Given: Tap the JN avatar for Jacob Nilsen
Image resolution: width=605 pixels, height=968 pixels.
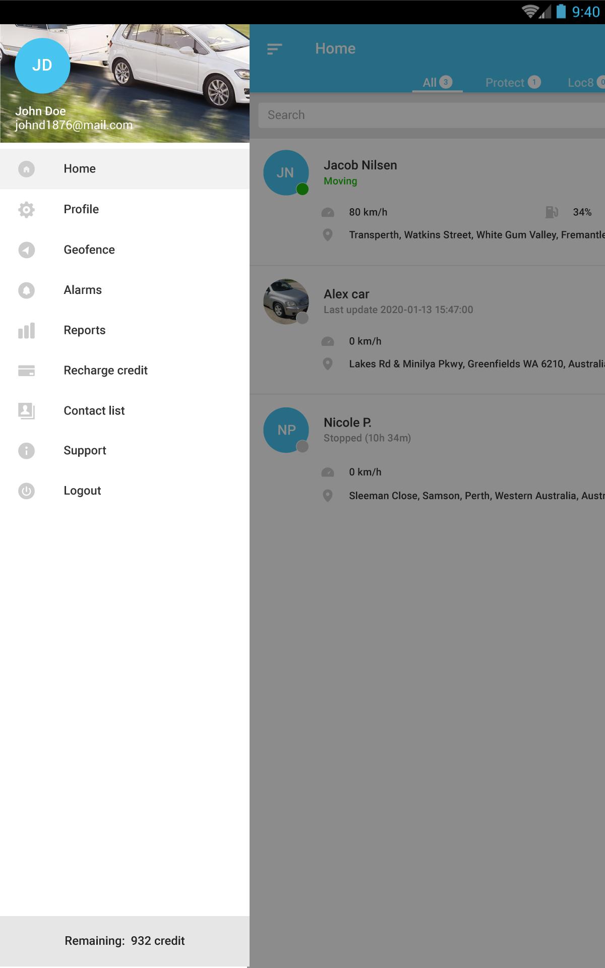Looking at the screenshot, I should pos(286,172).
